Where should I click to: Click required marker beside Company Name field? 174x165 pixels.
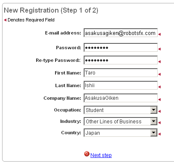(x=159, y=99)
